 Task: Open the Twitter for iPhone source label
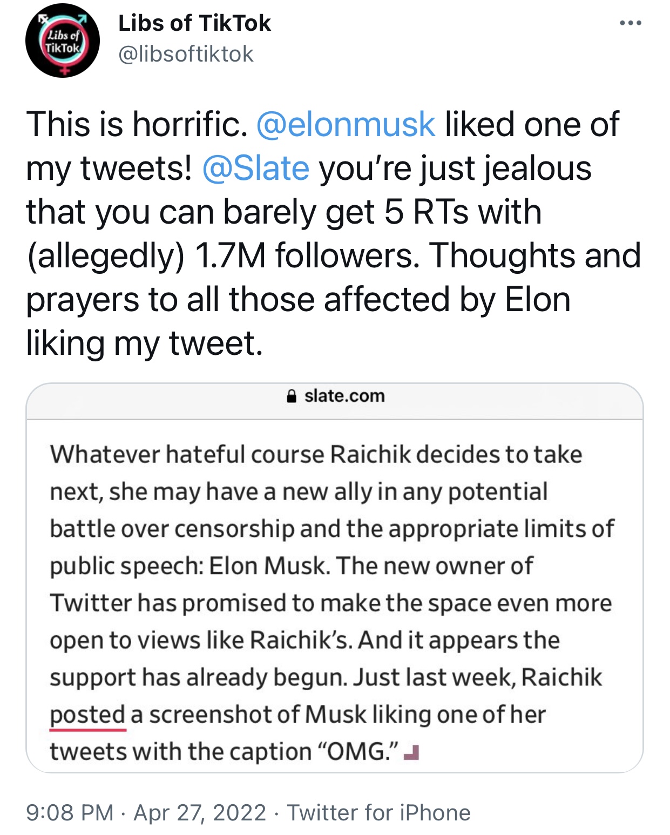coord(378,812)
